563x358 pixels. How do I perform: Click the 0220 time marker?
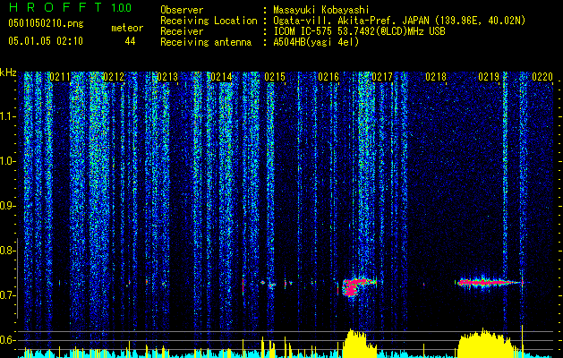point(542,76)
